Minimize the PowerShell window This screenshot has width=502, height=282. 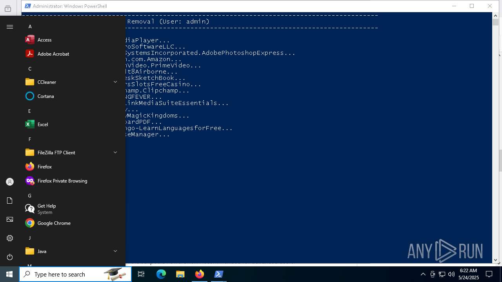coord(454,6)
